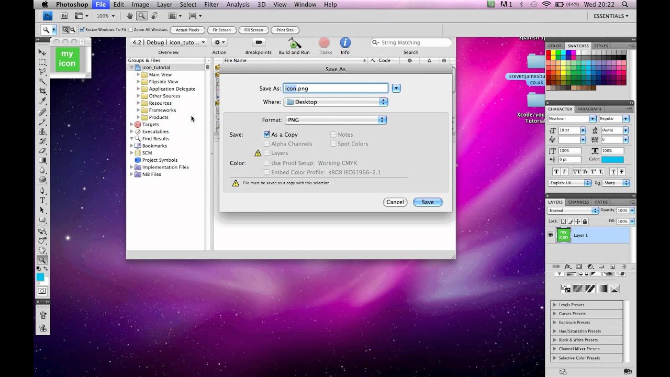Expand the Levels Presets group
The height and width of the screenshot is (377, 670).
[x=554, y=305]
